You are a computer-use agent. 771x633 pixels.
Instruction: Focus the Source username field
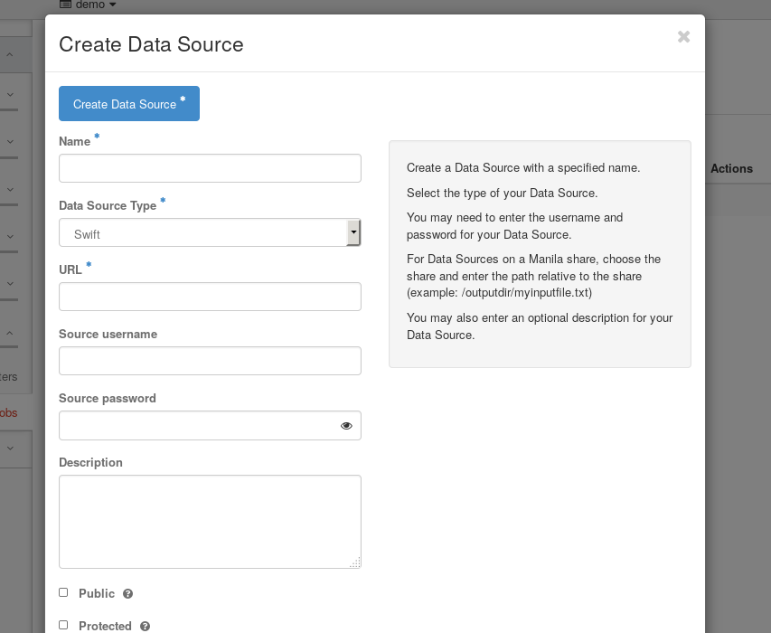[x=210, y=361]
